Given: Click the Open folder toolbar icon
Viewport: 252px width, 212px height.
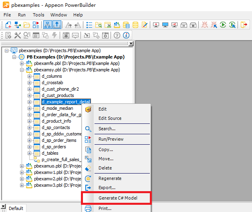Looking at the screenshot, I should [28, 25].
